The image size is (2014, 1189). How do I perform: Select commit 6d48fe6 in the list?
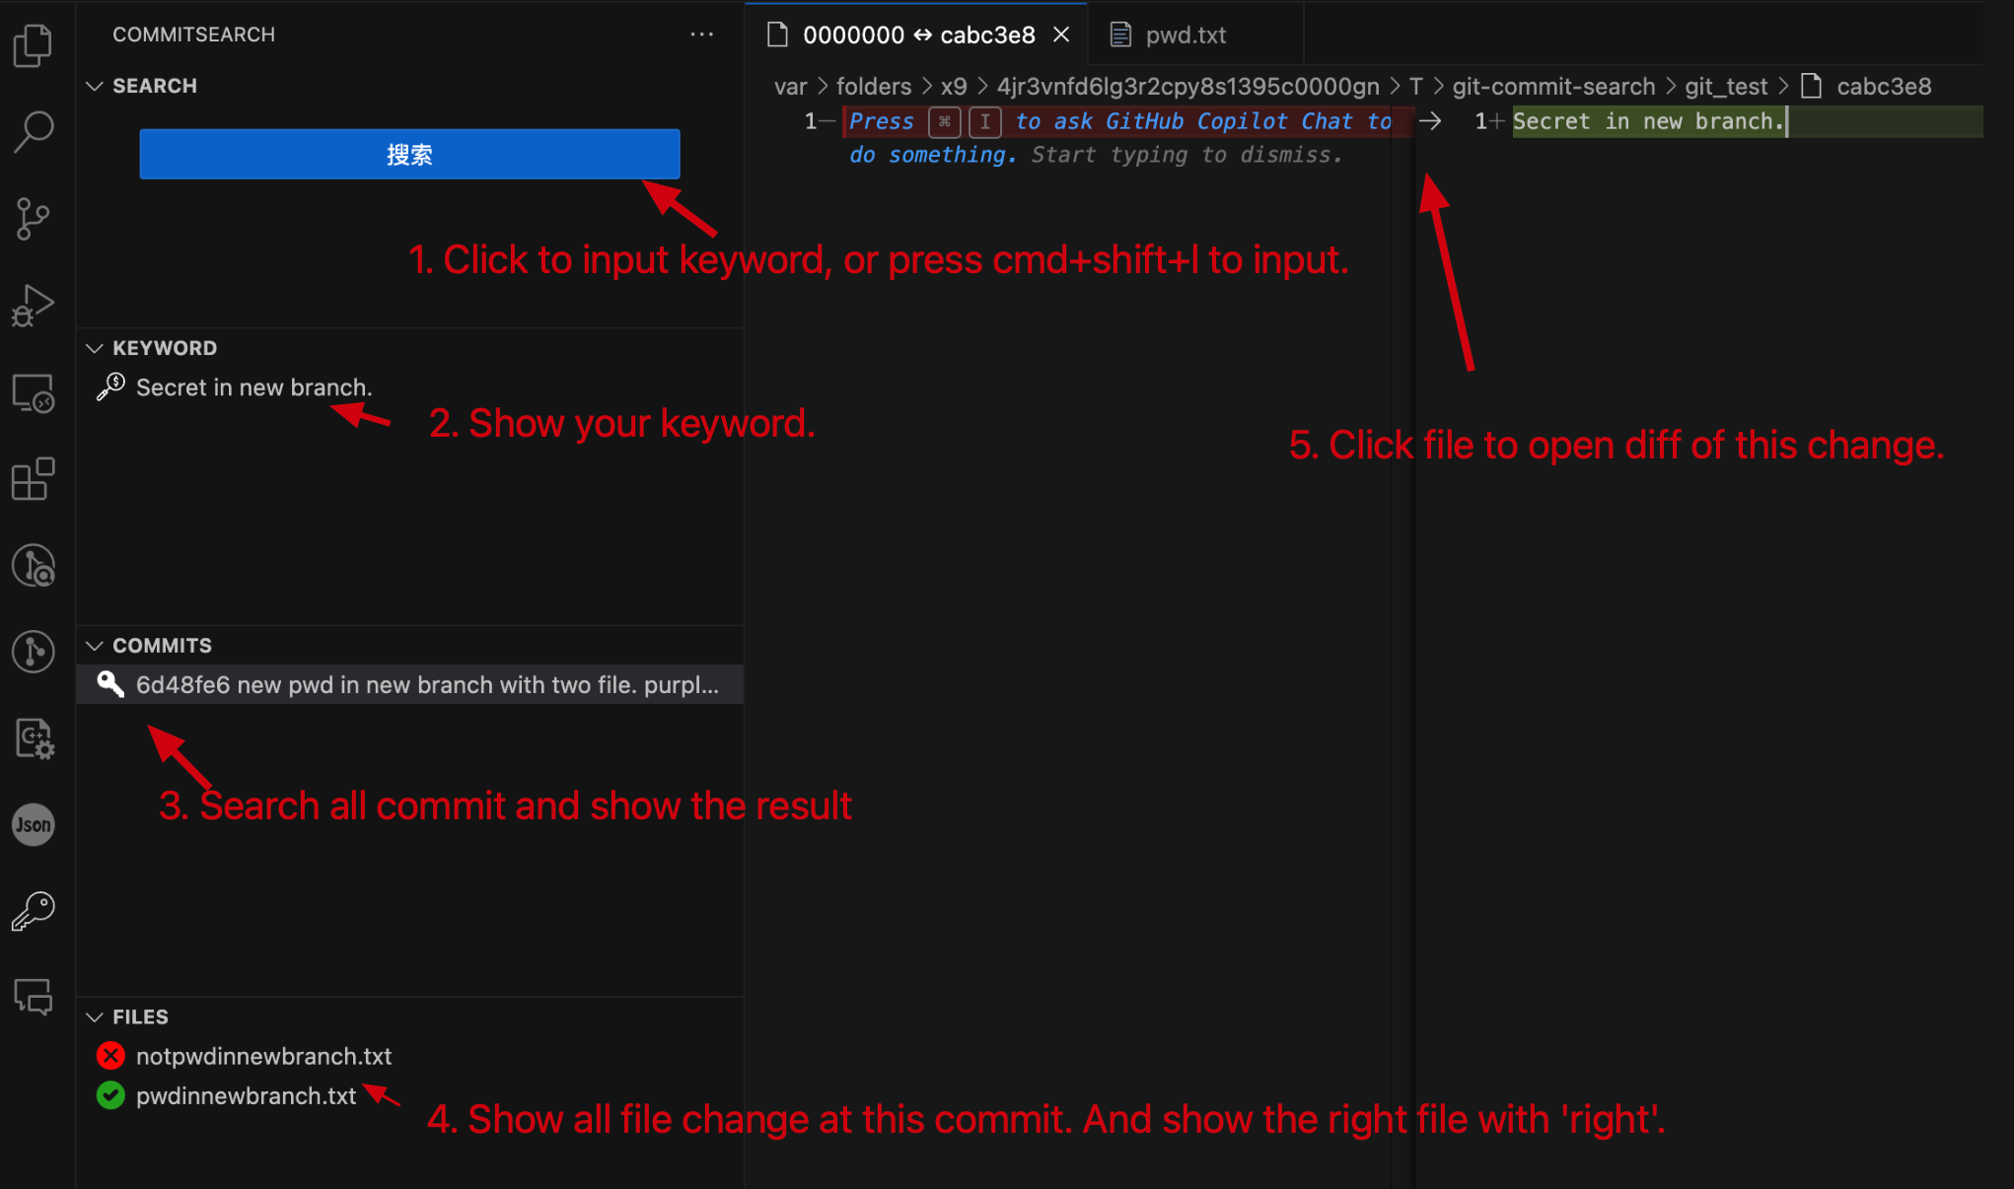pyautogui.click(x=426, y=685)
